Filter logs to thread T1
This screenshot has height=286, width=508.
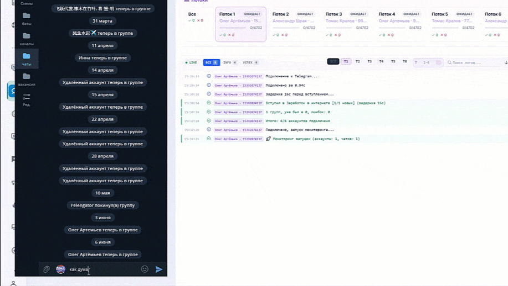[346, 61]
